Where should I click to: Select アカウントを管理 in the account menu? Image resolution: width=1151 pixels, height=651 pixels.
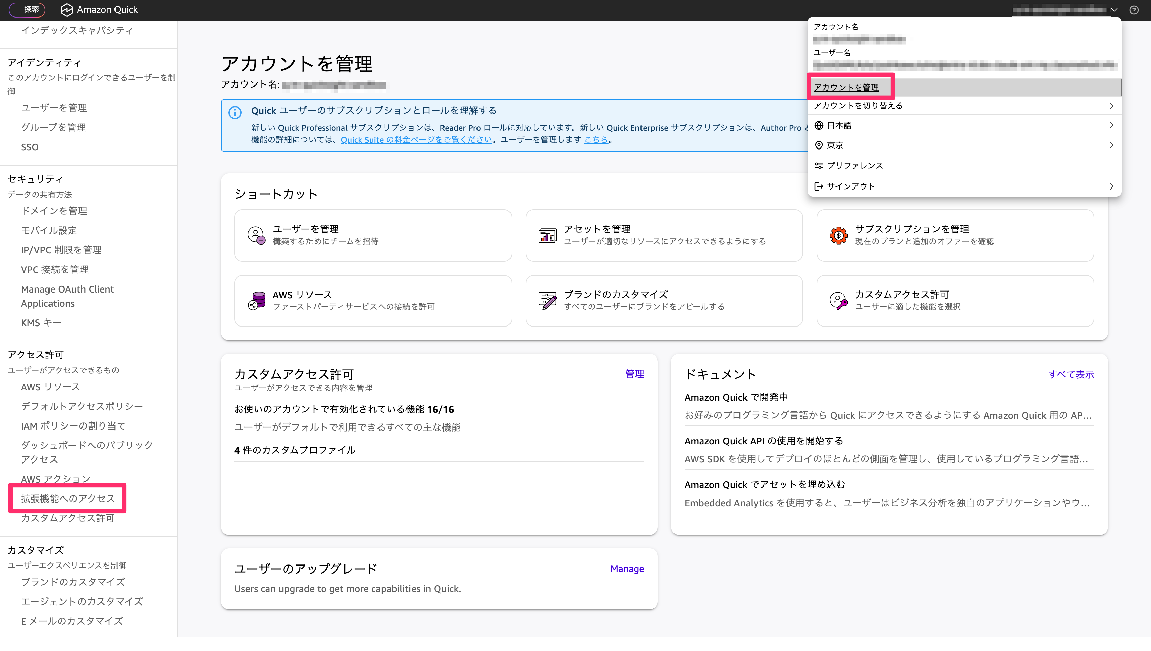964,87
